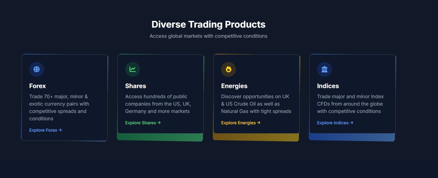The width and height of the screenshot is (438, 178).
Task: Click the arrow next to Explore Forex
Action: pos(60,130)
